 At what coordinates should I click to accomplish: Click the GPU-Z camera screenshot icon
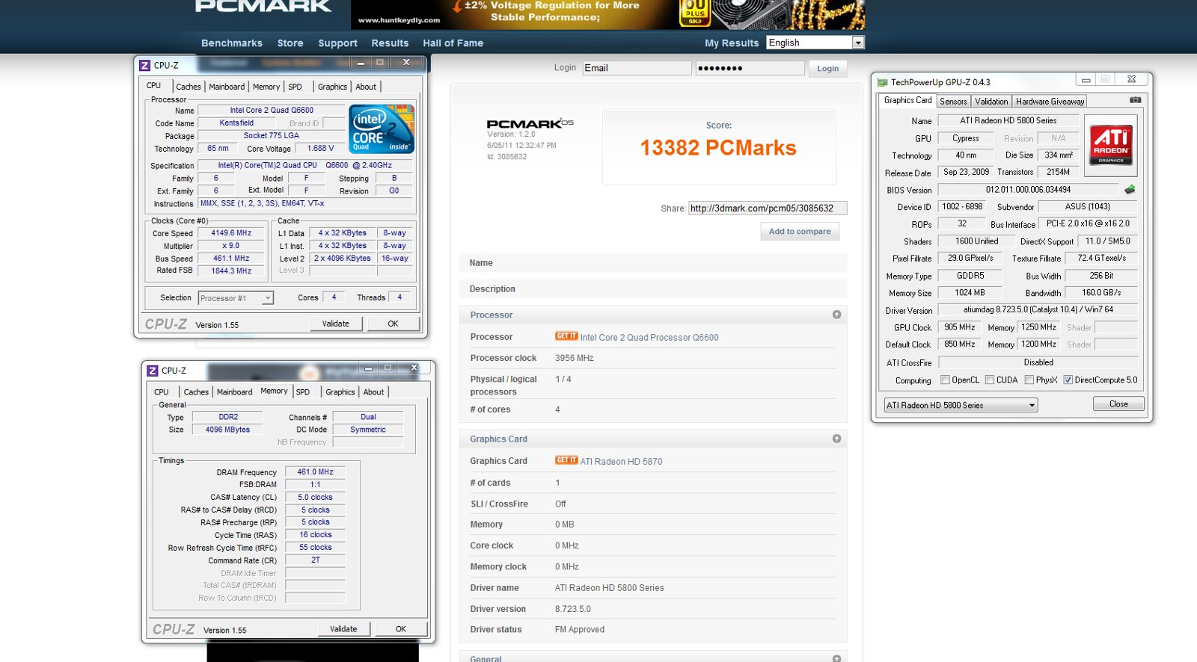tap(1135, 100)
